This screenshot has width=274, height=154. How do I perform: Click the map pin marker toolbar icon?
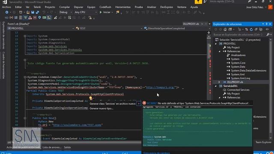(39, 18)
